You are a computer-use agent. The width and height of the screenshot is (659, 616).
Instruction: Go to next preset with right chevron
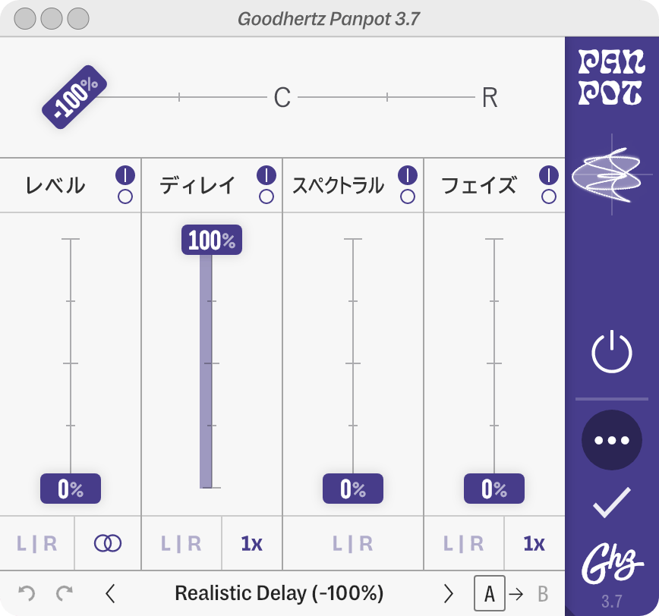point(449,594)
